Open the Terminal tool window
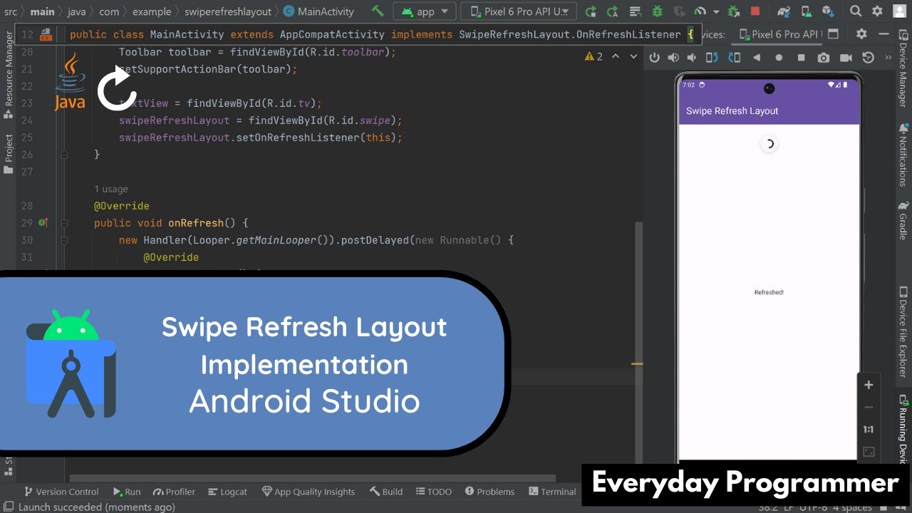 pyautogui.click(x=552, y=492)
